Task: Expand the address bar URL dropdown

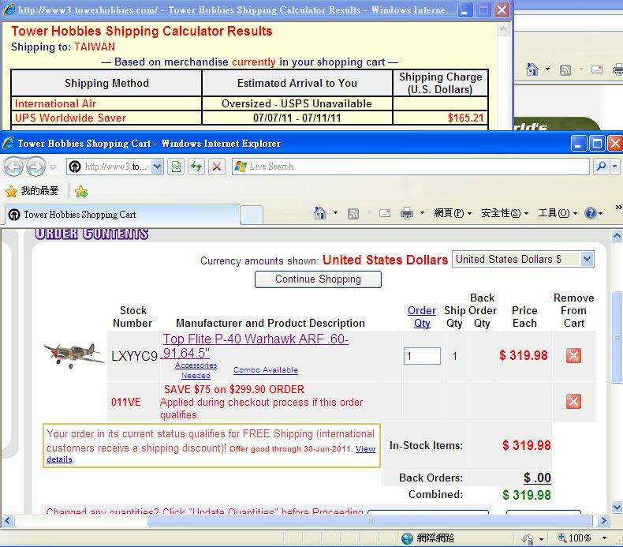Action: 157,167
